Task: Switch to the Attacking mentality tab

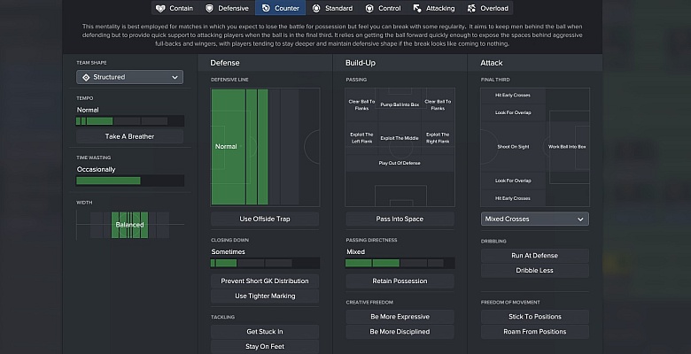Action: point(433,8)
